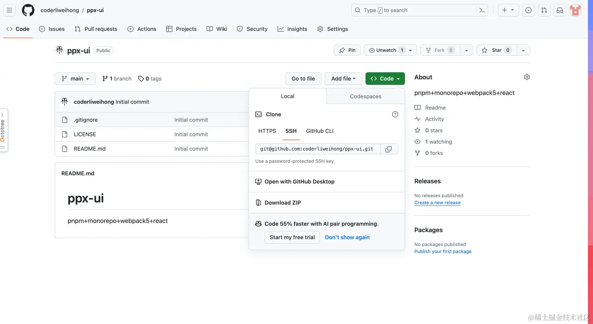Open the notifications inbox icon

tap(560, 10)
